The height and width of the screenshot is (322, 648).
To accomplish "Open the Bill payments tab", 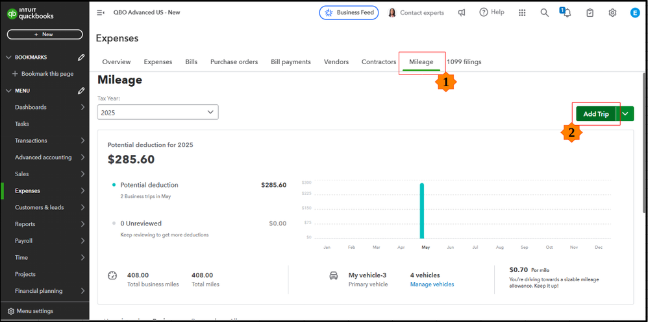I will pos(290,62).
